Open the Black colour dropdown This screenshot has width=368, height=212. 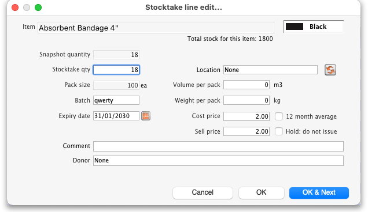point(314,26)
